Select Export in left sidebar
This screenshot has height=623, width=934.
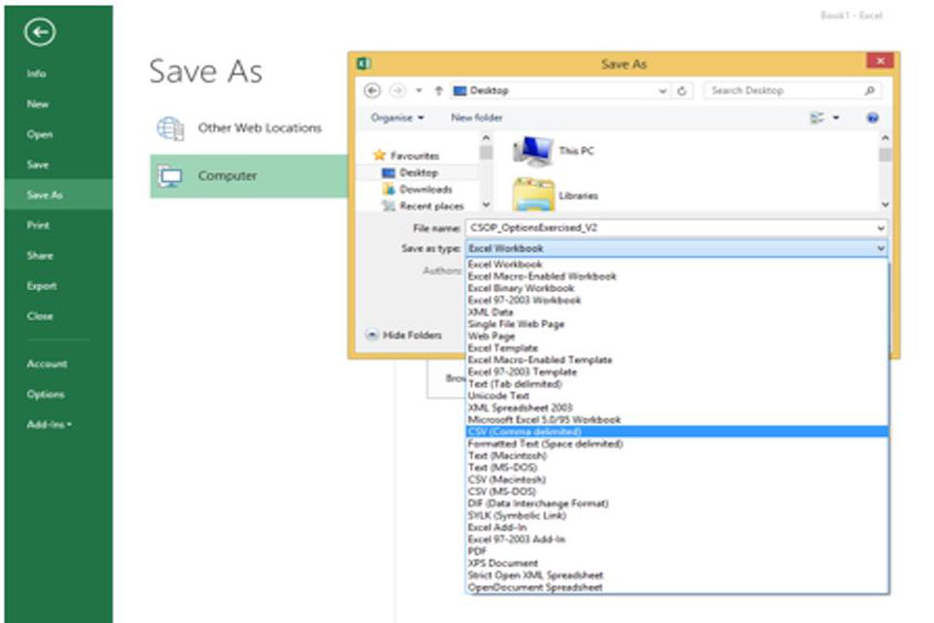click(42, 286)
